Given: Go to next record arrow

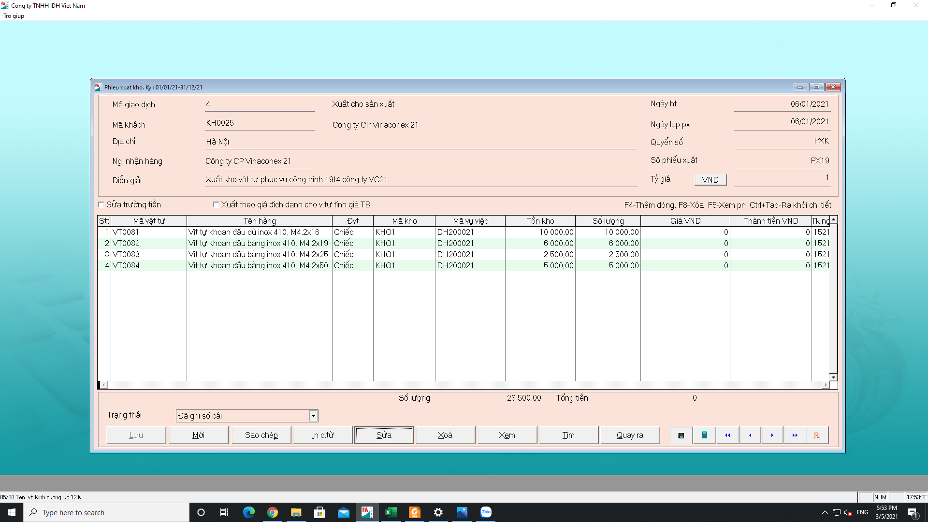Looking at the screenshot, I should coord(772,435).
